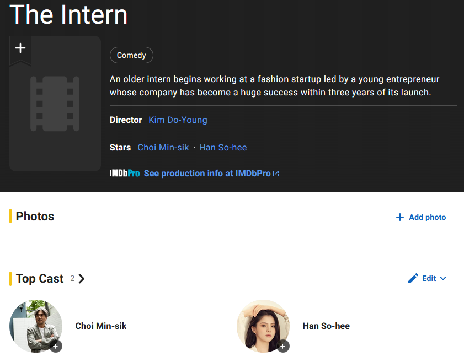Click the Director label
464x362 pixels.
pyautogui.click(x=126, y=120)
